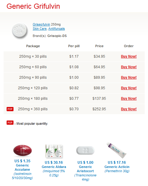Click the red Accutane capsule image
The image size is (148, 186).
[x=23, y=151]
